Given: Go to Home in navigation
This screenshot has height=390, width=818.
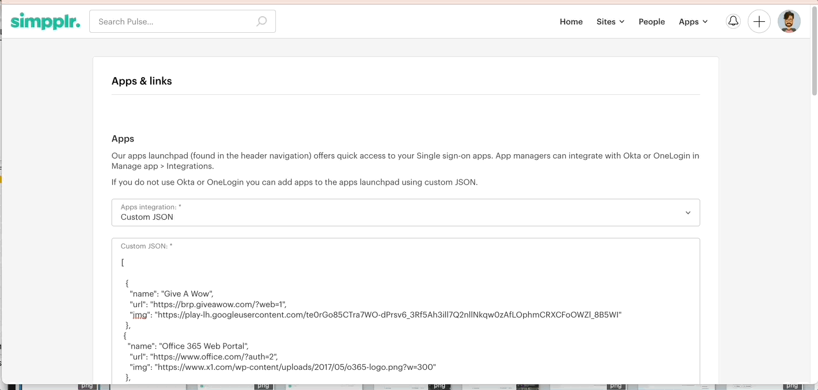Looking at the screenshot, I should [x=571, y=21].
